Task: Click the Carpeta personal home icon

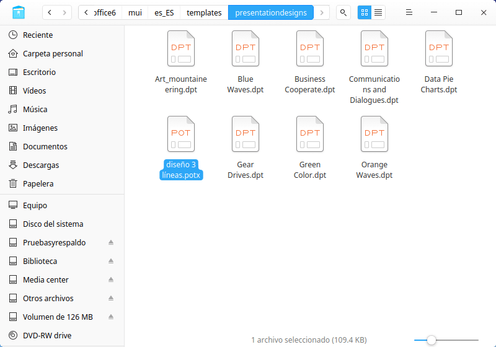Action: (x=13, y=53)
